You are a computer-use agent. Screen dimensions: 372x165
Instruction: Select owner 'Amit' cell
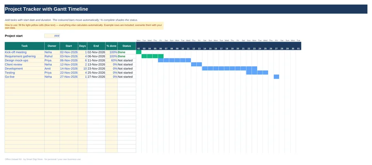(x=52, y=69)
